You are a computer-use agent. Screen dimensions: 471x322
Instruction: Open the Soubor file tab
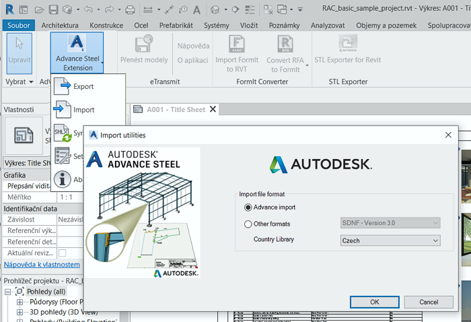[x=19, y=25]
